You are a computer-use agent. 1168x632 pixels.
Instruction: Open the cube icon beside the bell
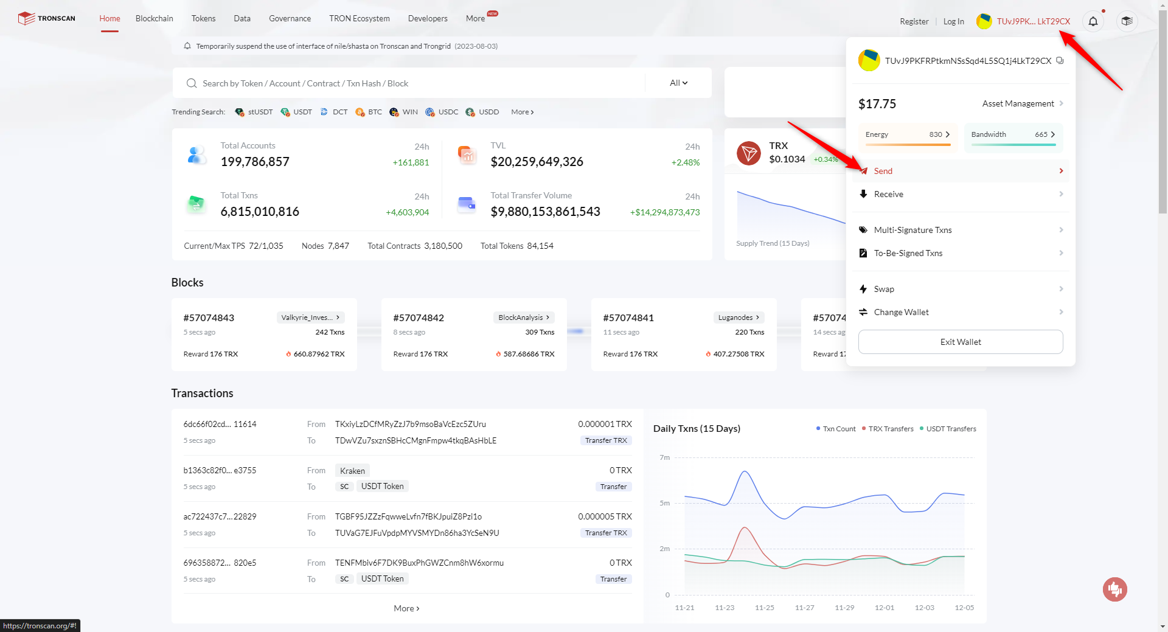(x=1127, y=22)
